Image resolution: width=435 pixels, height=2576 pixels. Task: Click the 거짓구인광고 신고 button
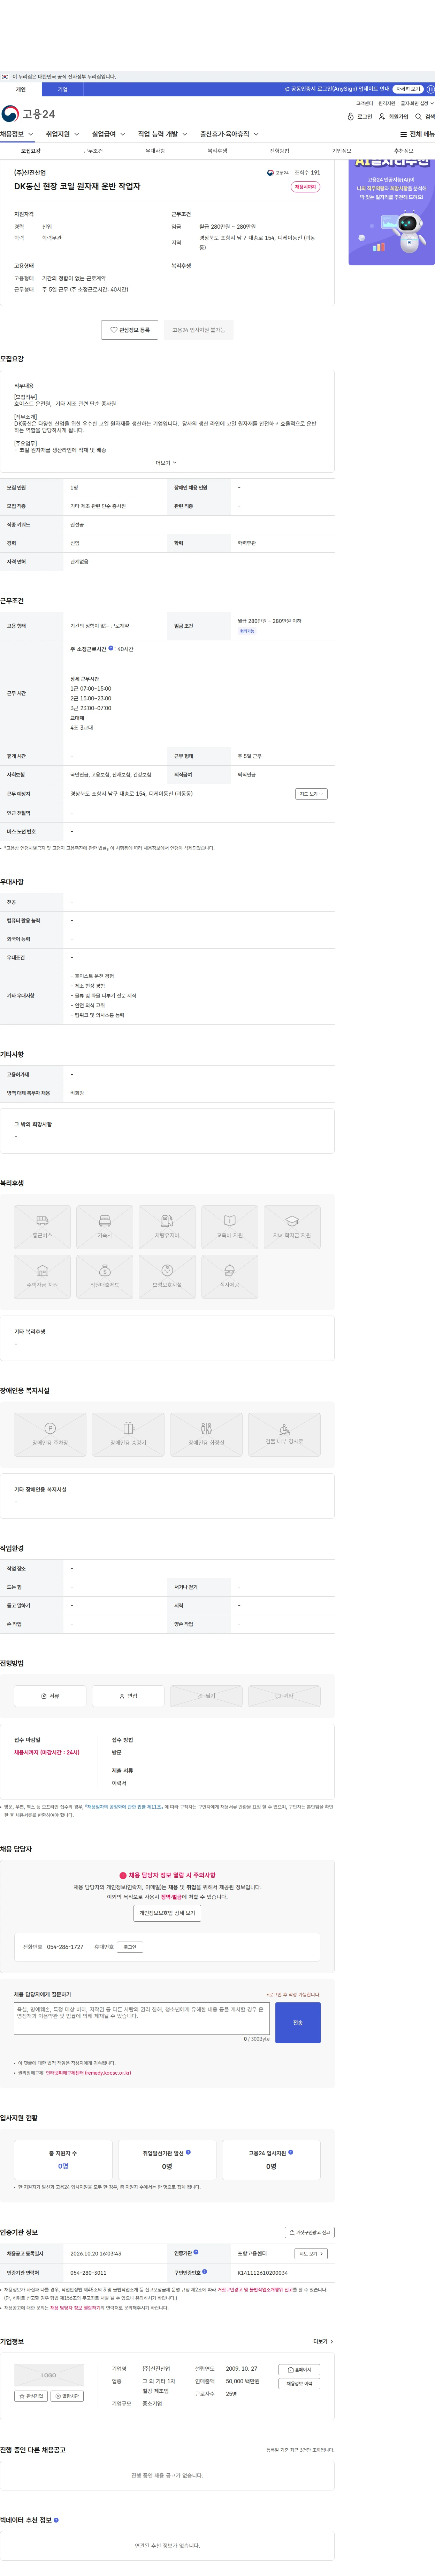pos(309,2232)
